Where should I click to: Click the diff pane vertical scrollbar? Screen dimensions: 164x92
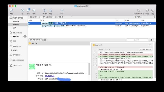tap(155, 60)
